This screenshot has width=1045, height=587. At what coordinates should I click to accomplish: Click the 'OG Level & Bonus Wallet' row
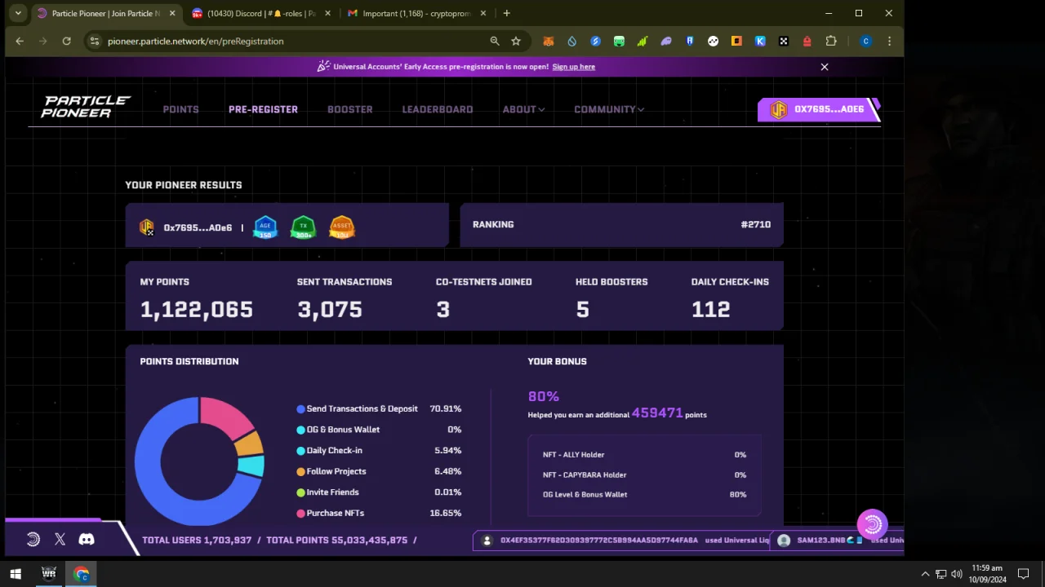point(644,494)
